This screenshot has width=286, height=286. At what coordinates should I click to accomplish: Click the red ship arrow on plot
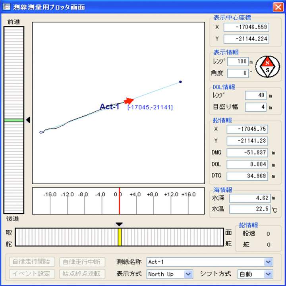pyautogui.click(x=129, y=101)
